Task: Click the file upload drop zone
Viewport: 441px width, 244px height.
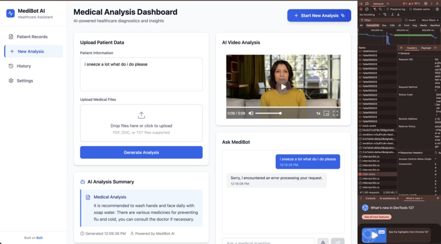Action: pyautogui.click(x=141, y=123)
